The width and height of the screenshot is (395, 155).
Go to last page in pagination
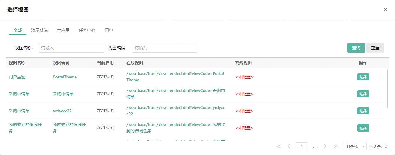tap(335, 146)
